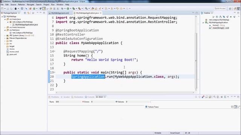241x135 pixels.
Task: Click the Forward navigation arrow in toolbar
Action: [127, 9]
